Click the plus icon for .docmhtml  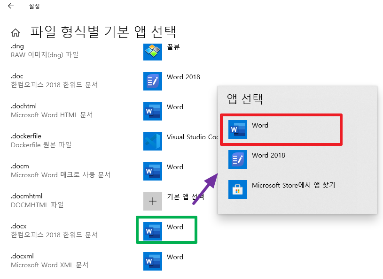(153, 201)
